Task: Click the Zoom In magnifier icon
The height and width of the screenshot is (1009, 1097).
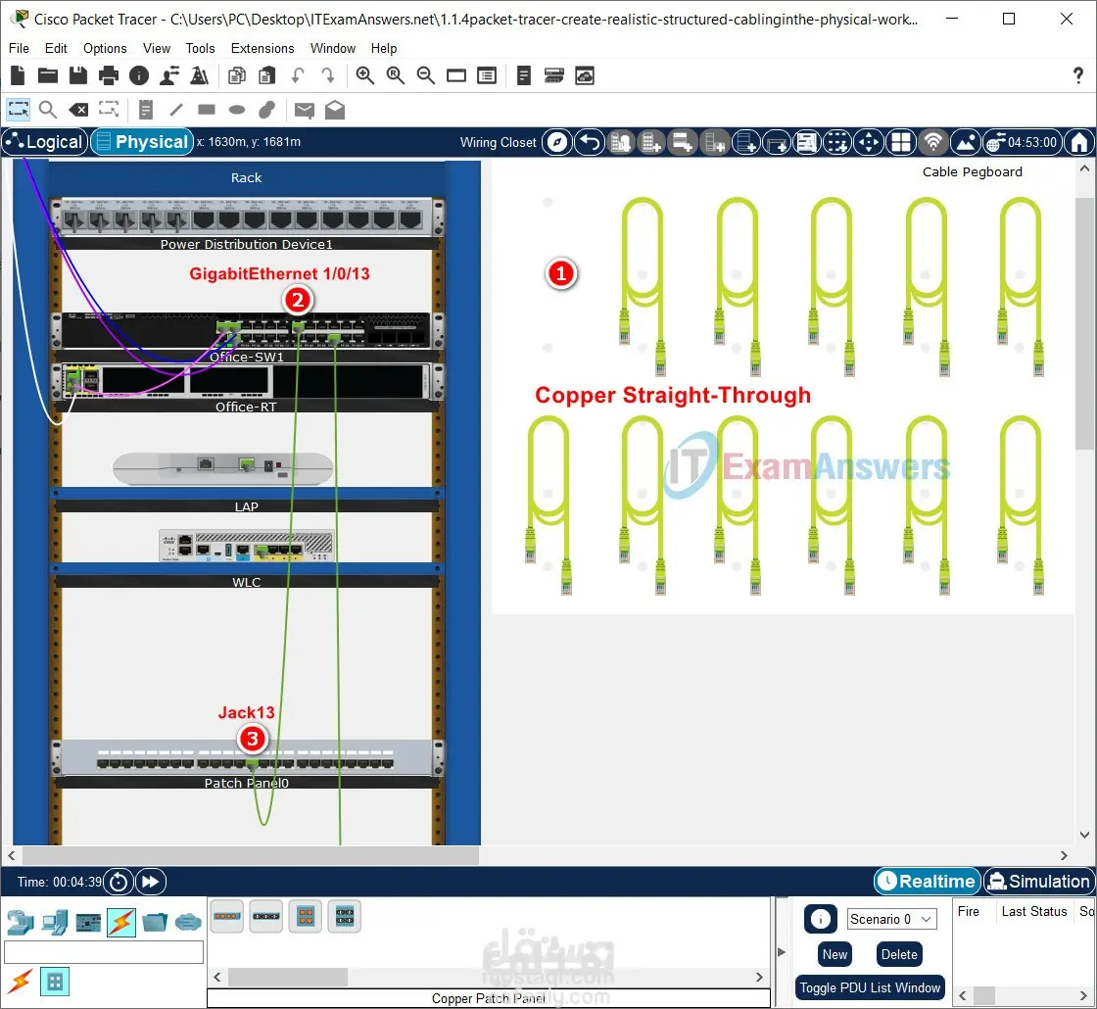Action: click(x=364, y=75)
